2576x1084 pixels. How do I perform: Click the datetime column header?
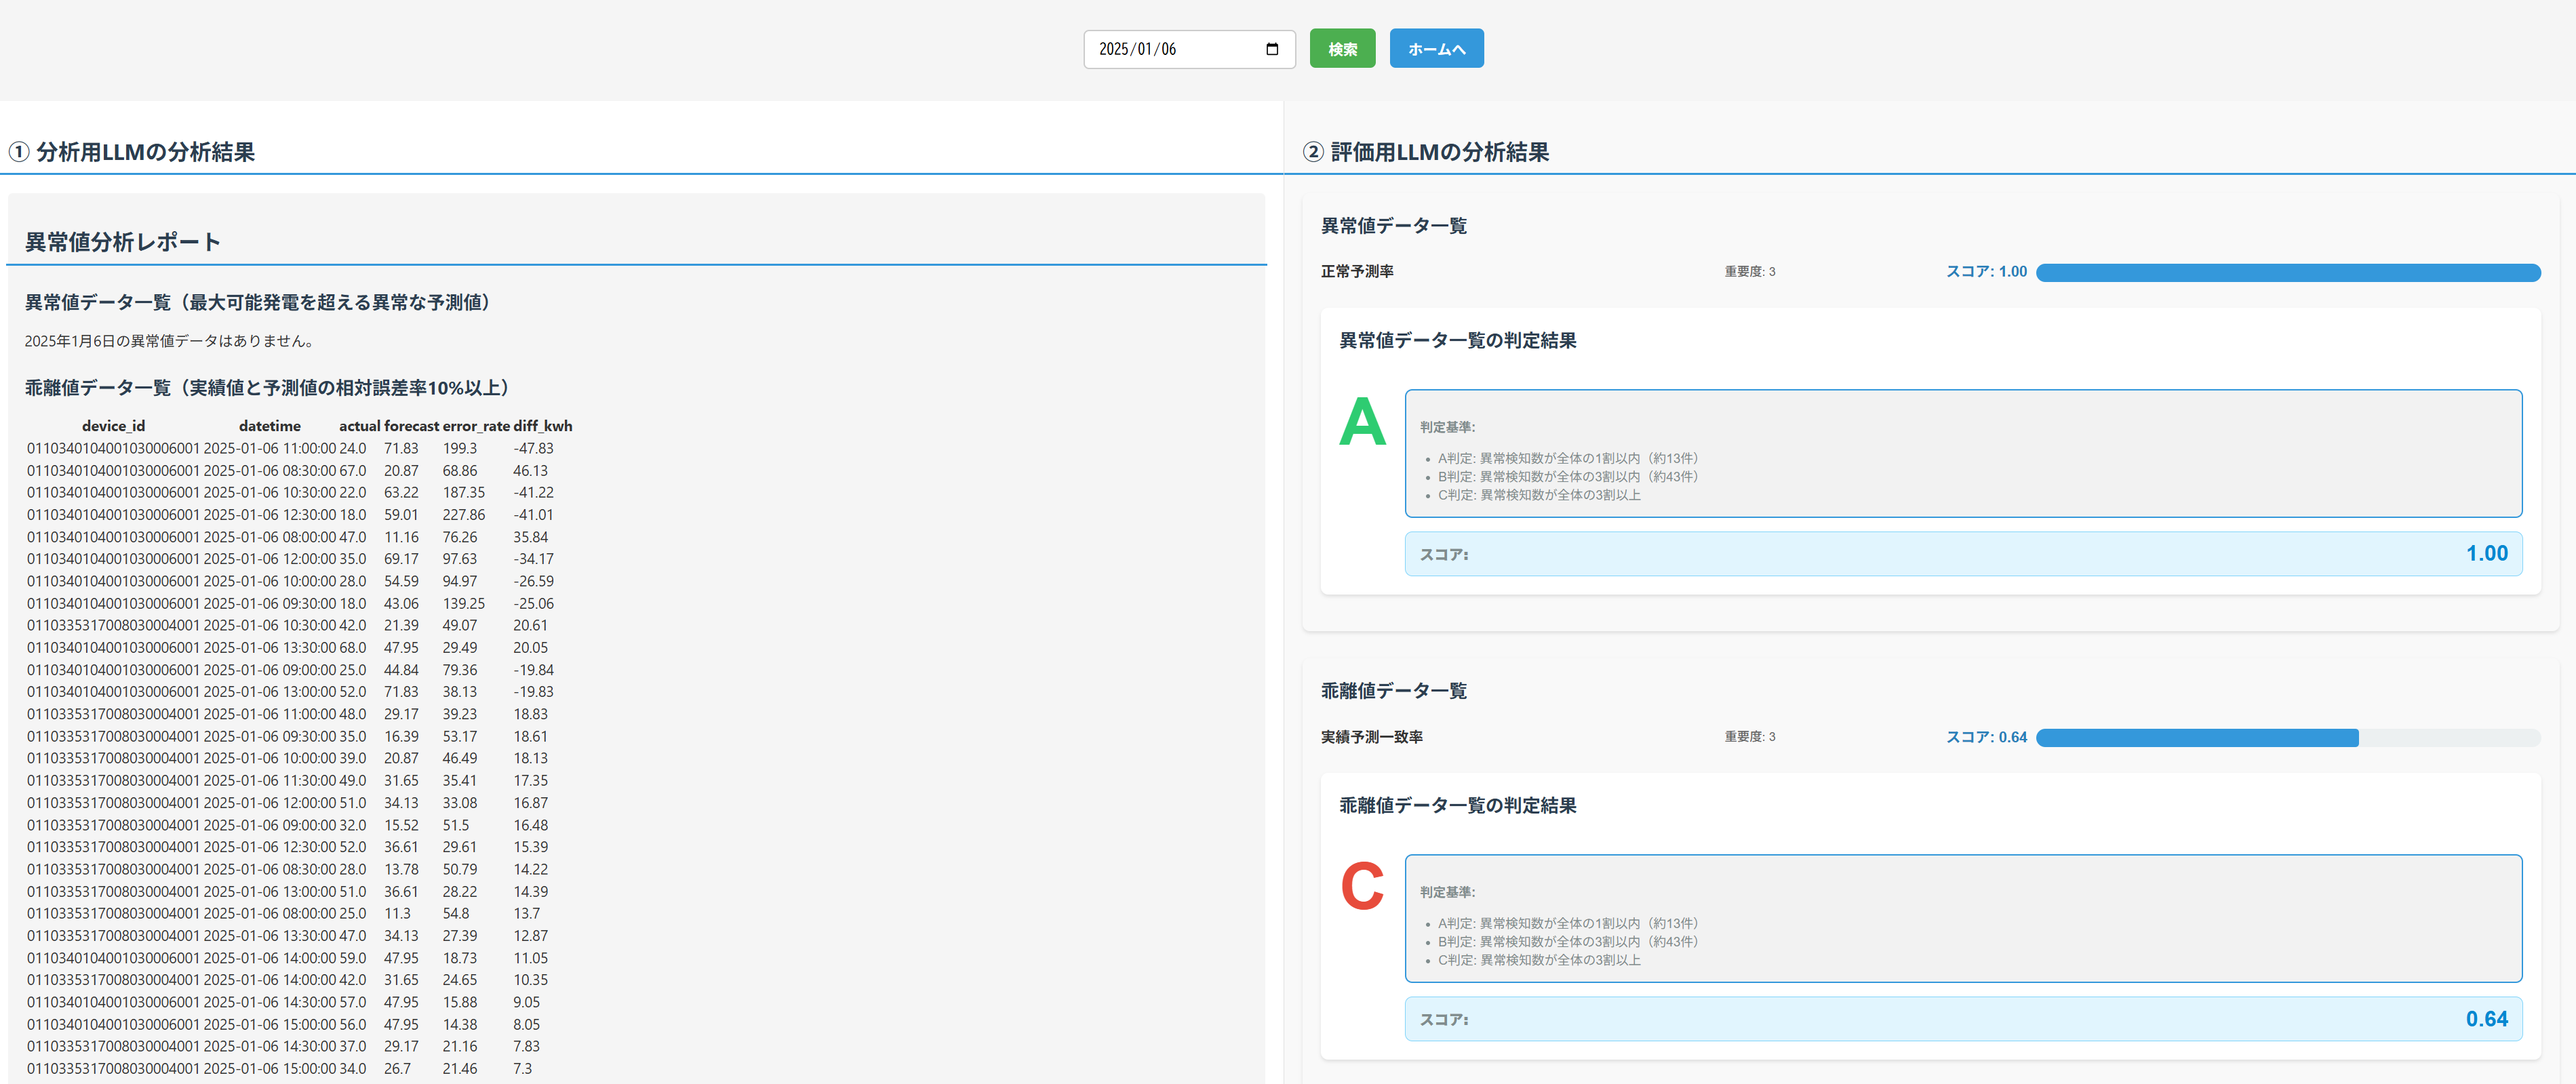point(269,426)
